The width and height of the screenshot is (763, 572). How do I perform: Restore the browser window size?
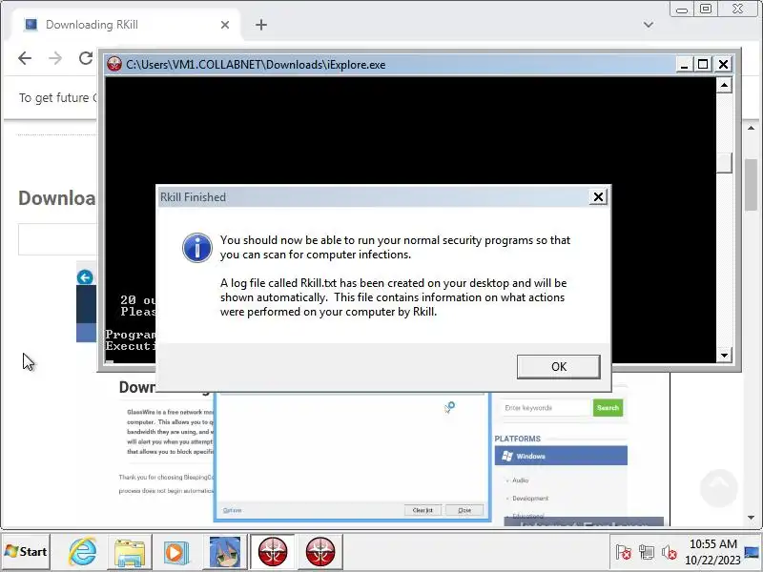(x=706, y=10)
